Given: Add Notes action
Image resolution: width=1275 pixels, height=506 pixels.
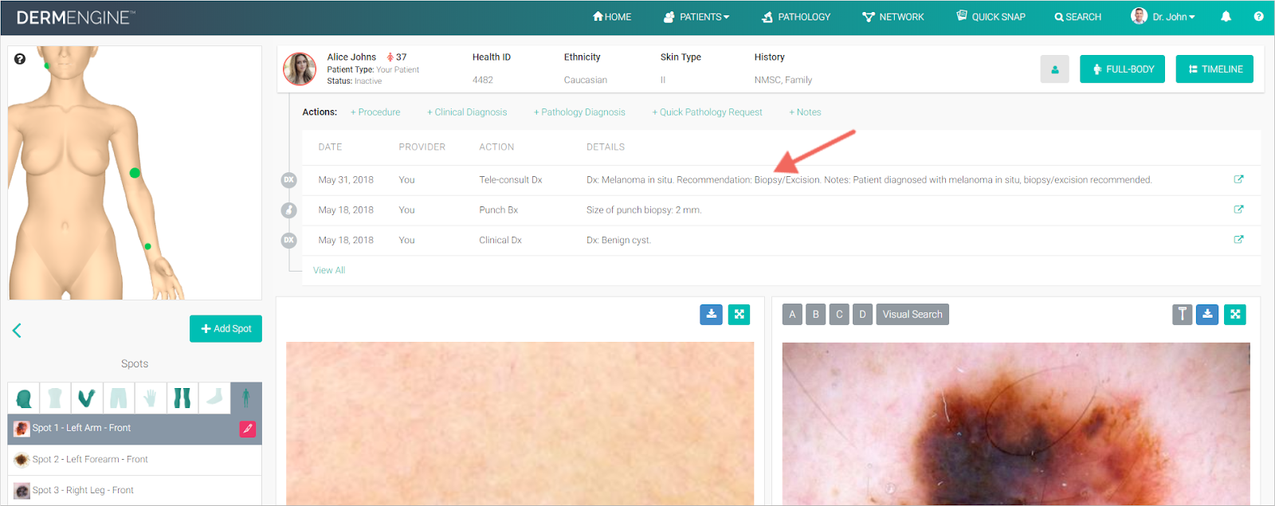Looking at the screenshot, I should click(x=805, y=112).
